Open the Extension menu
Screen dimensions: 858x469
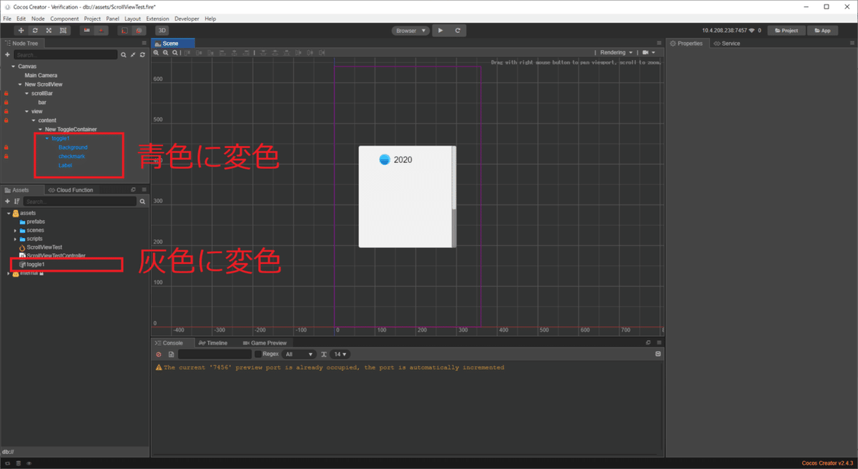[x=157, y=19]
